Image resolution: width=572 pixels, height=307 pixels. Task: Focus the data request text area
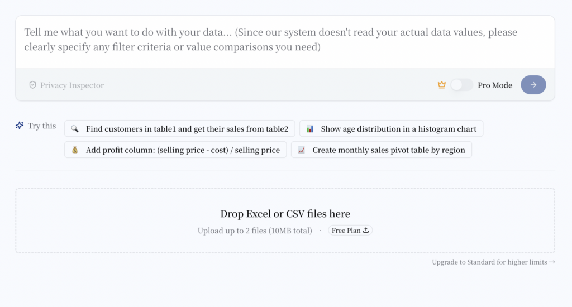285,42
